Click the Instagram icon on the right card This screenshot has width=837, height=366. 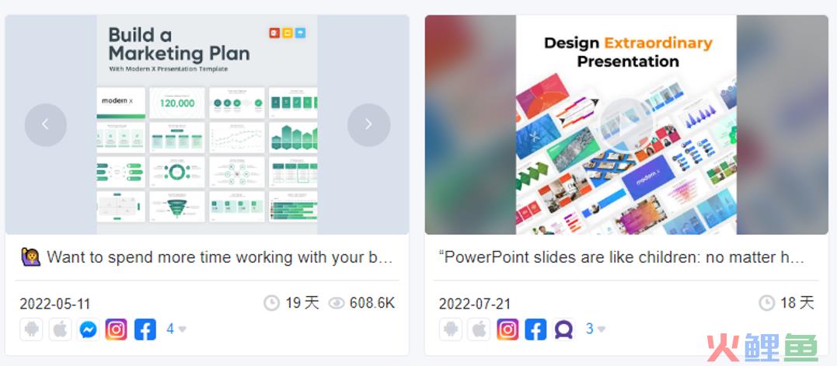(507, 329)
